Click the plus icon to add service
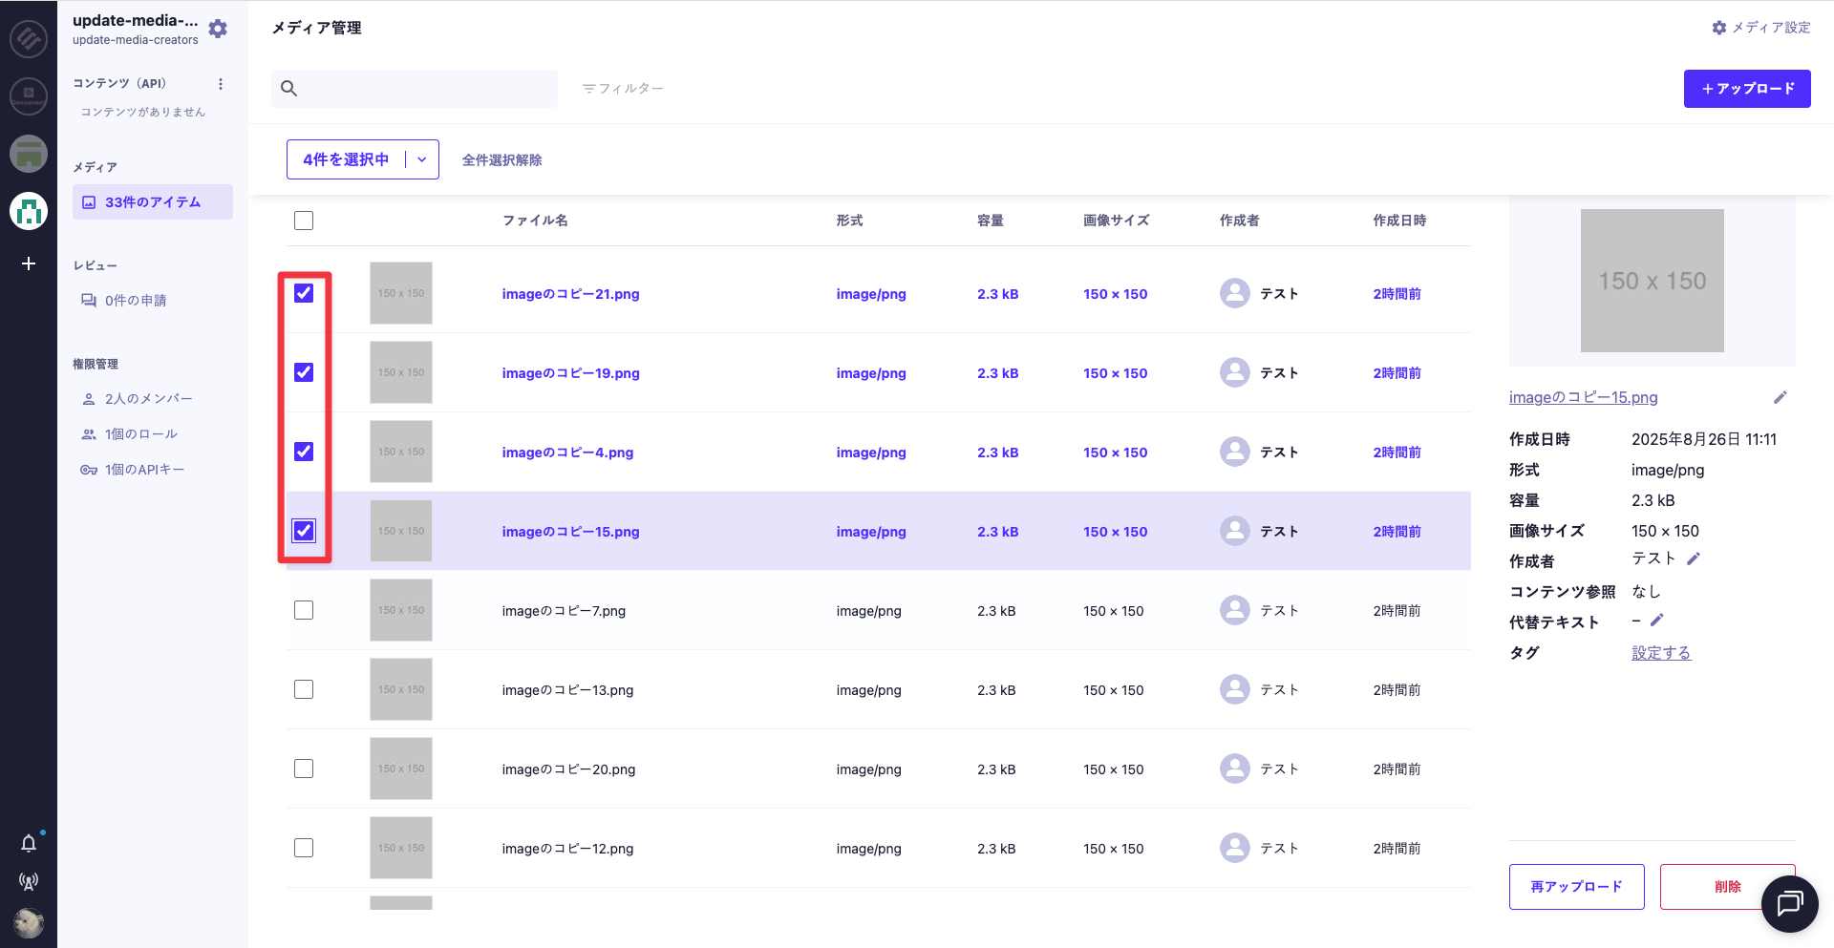1834x948 pixels. click(x=29, y=263)
